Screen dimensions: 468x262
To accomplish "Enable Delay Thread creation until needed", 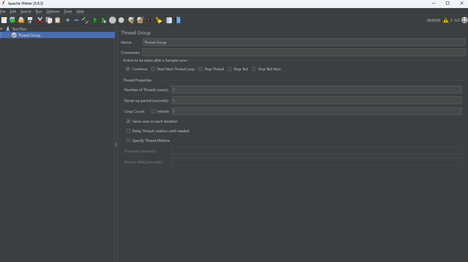I will point(128,131).
